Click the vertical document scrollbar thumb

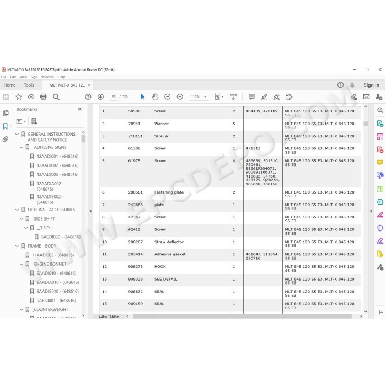point(366,124)
